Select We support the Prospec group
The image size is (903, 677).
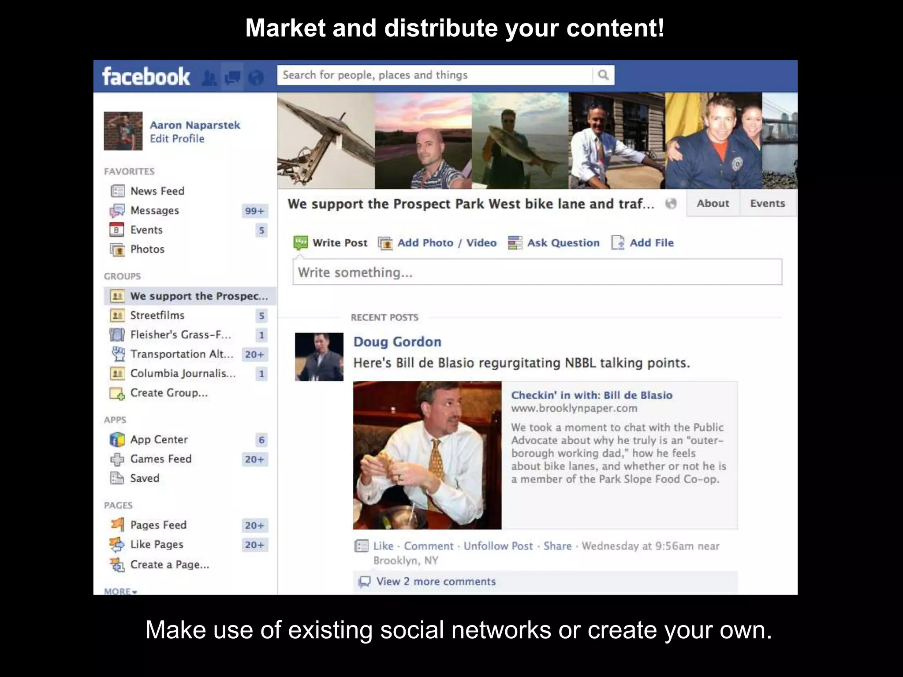(190, 296)
